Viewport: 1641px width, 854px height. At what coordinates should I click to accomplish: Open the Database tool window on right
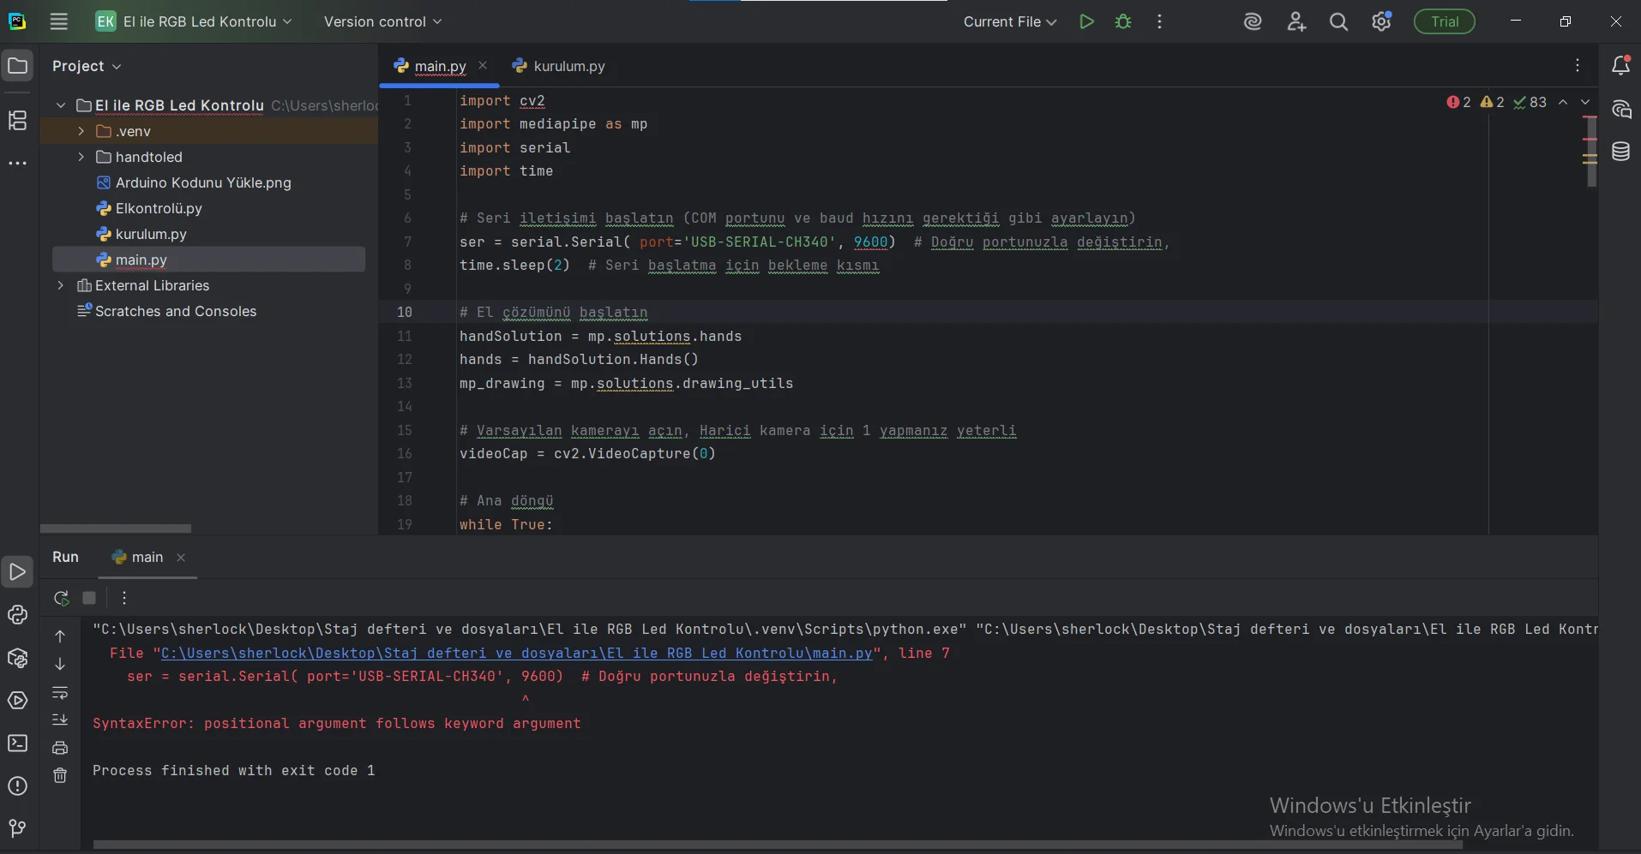1620,152
